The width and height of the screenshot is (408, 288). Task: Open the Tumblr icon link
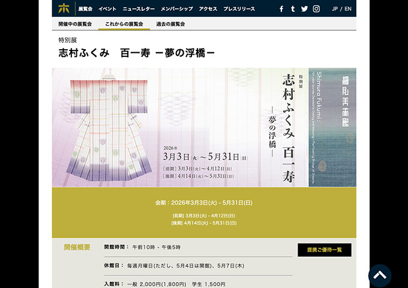(x=293, y=9)
